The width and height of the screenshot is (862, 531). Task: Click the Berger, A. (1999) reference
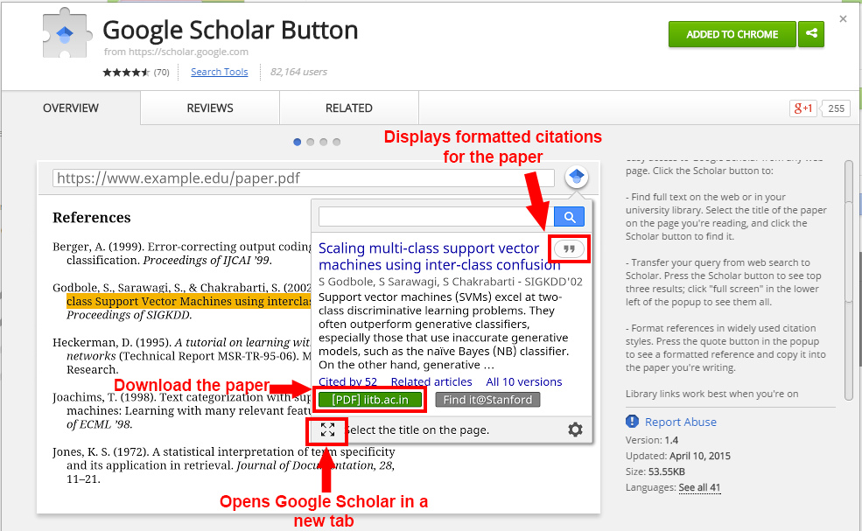pyautogui.click(x=182, y=254)
